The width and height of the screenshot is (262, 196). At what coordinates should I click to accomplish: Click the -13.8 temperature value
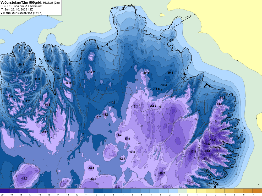tap(132, 152)
